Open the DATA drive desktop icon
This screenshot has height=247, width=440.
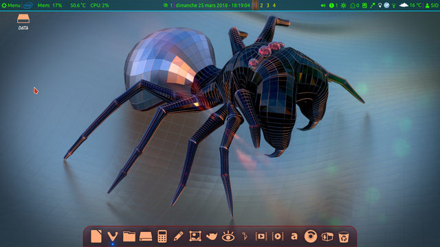23,22
